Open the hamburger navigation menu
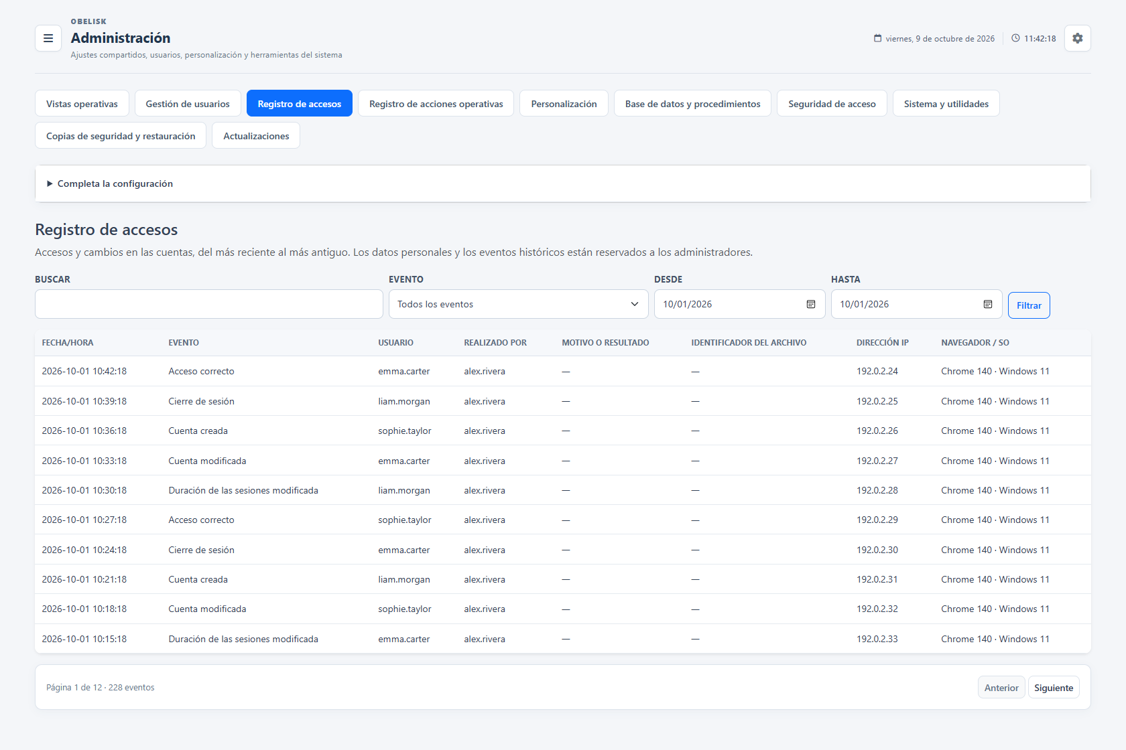 click(x=48, y=38)
